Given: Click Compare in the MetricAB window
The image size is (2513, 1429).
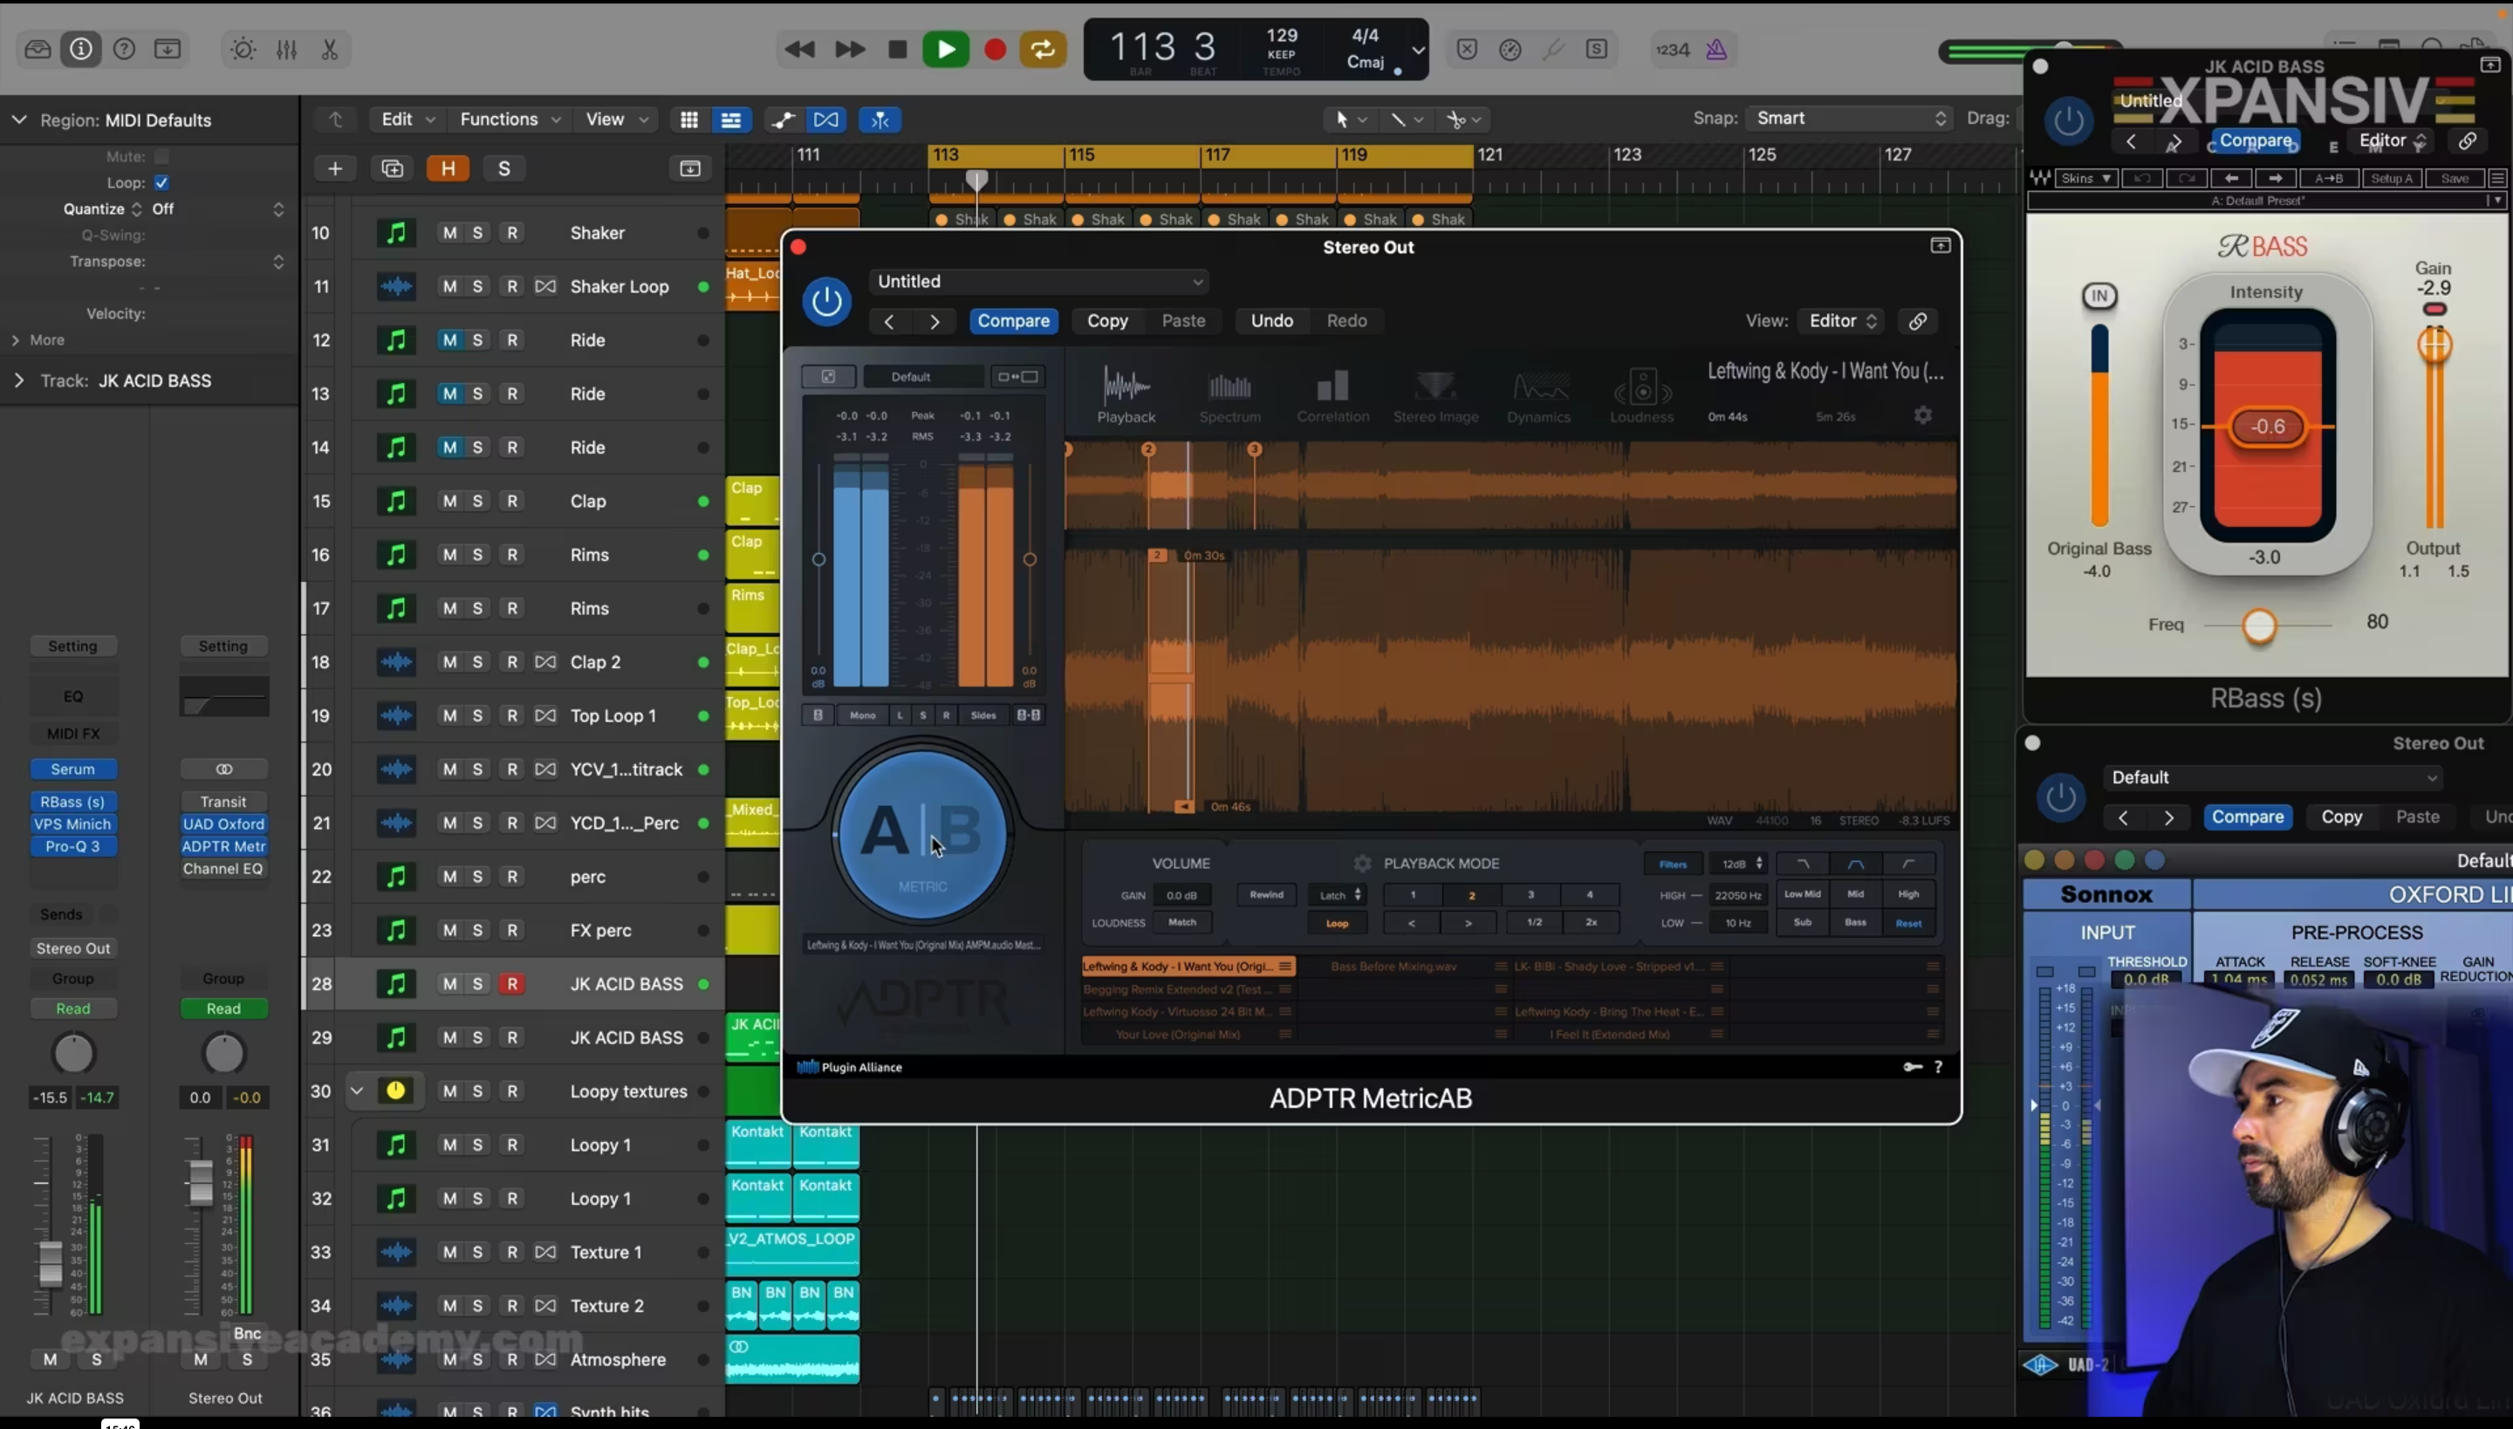Looking at the screenshot, I should point(1013,321).
